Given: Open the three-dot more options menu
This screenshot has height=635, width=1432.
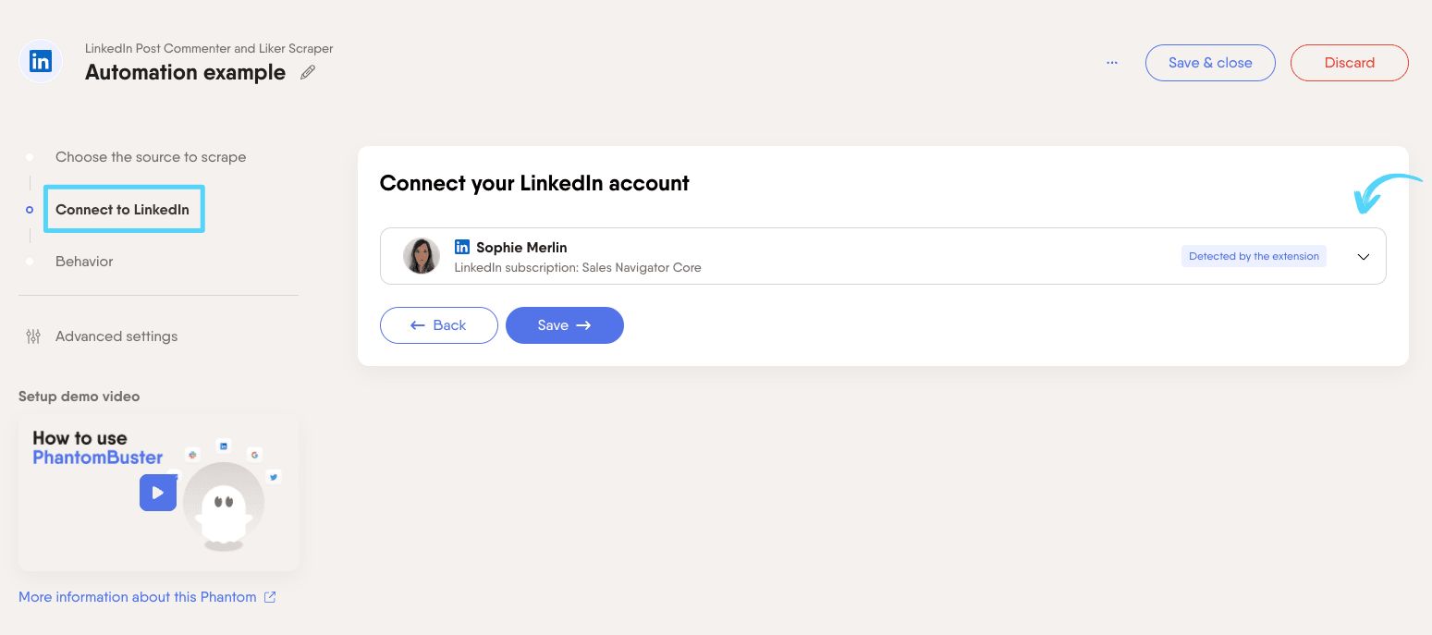Looking at the screenshot, I should [x=1111, y=62].
